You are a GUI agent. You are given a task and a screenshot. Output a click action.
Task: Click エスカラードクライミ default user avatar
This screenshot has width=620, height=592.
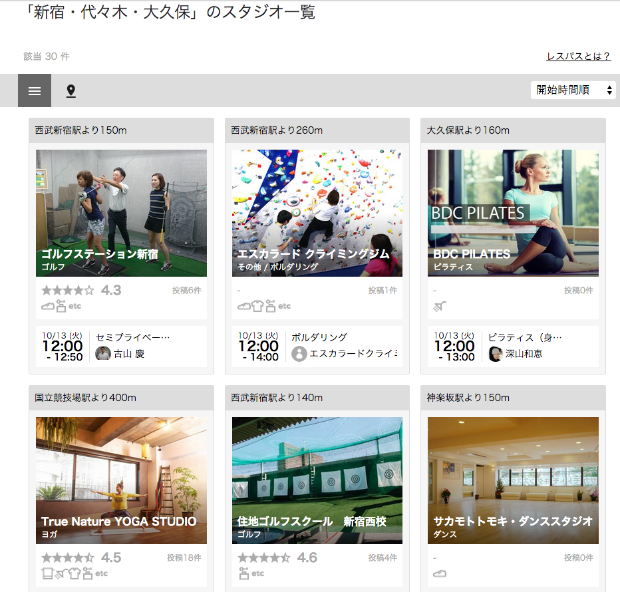(299, 354)
